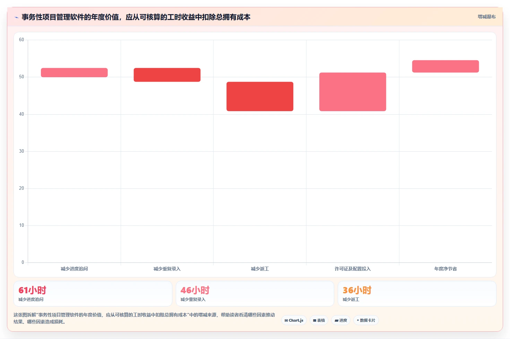Click the 增减瀑布 label in the header
Image resolution: width=510 pixels, height=339 pixels.
click(x=486, y=17)
